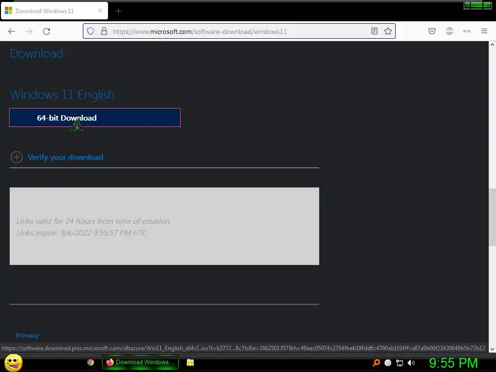The height and width of the screenshot is (372, 496).
Task: Open the volume speaker tray icon
Action: [x=411, y=363]
